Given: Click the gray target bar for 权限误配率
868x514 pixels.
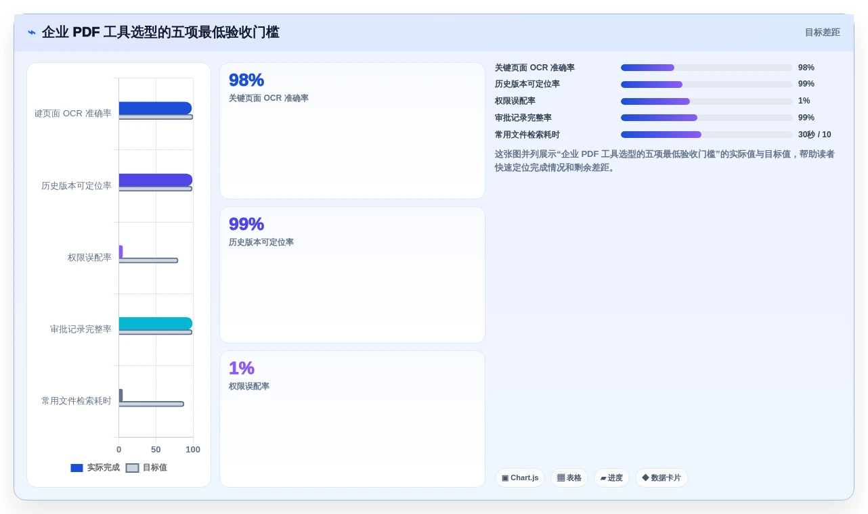Looking at the screenshot, I should tap(148, 260).
